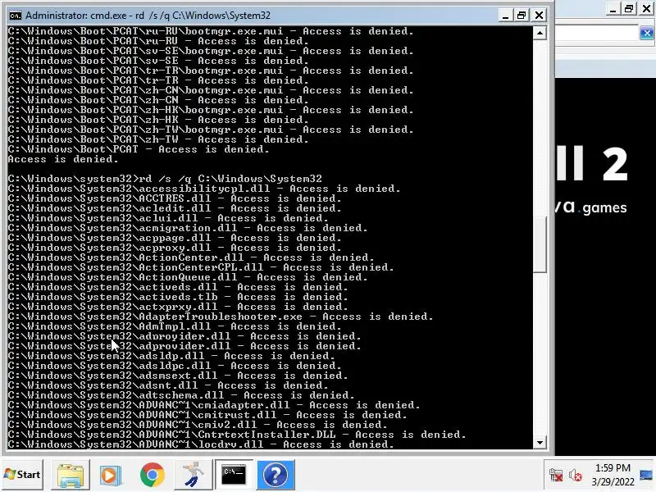Minimize the background window

pos(613,9)
